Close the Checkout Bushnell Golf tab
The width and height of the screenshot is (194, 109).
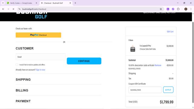[x=70, y=3]
